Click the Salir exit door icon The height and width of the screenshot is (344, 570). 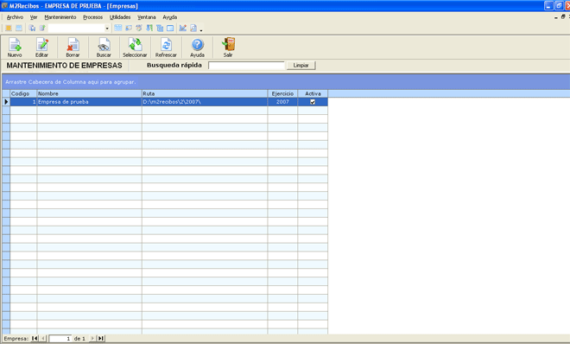pos(228,45)
